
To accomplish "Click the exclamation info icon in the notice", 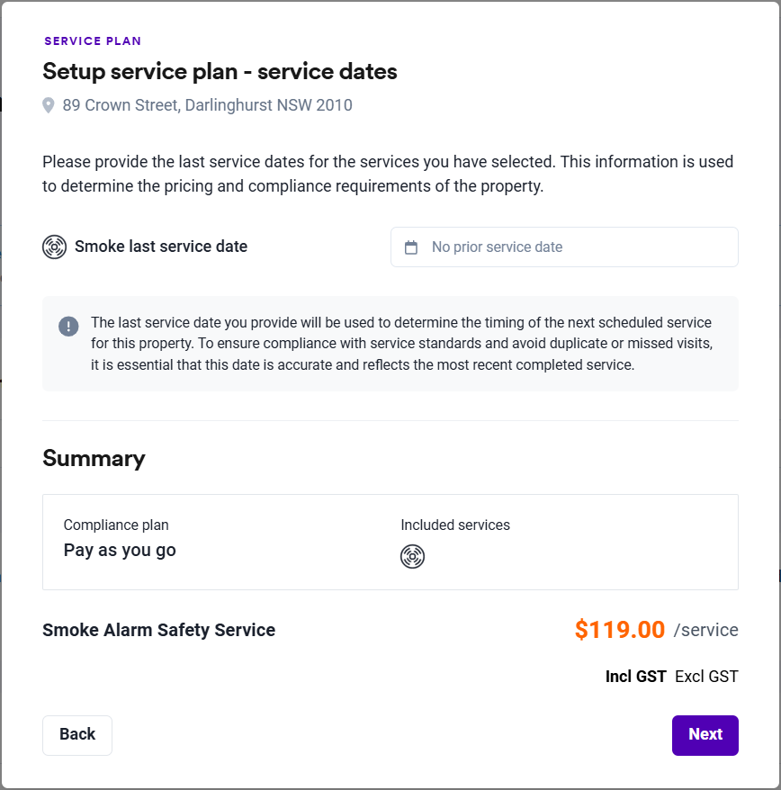I will coord(68,326).
